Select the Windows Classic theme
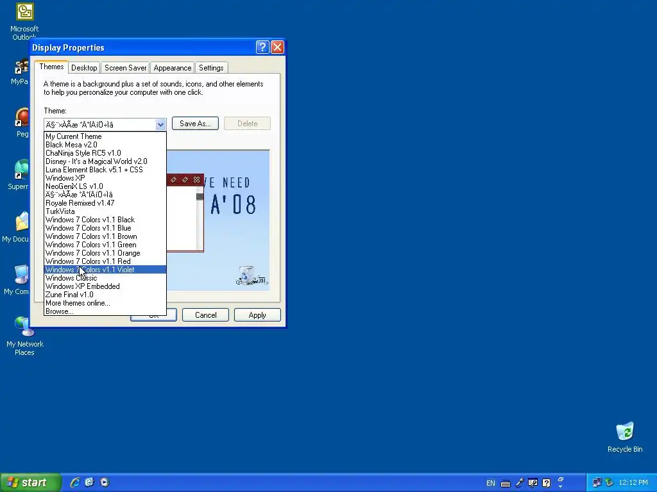Screen dimensions: 657x492 click(105, 278)
